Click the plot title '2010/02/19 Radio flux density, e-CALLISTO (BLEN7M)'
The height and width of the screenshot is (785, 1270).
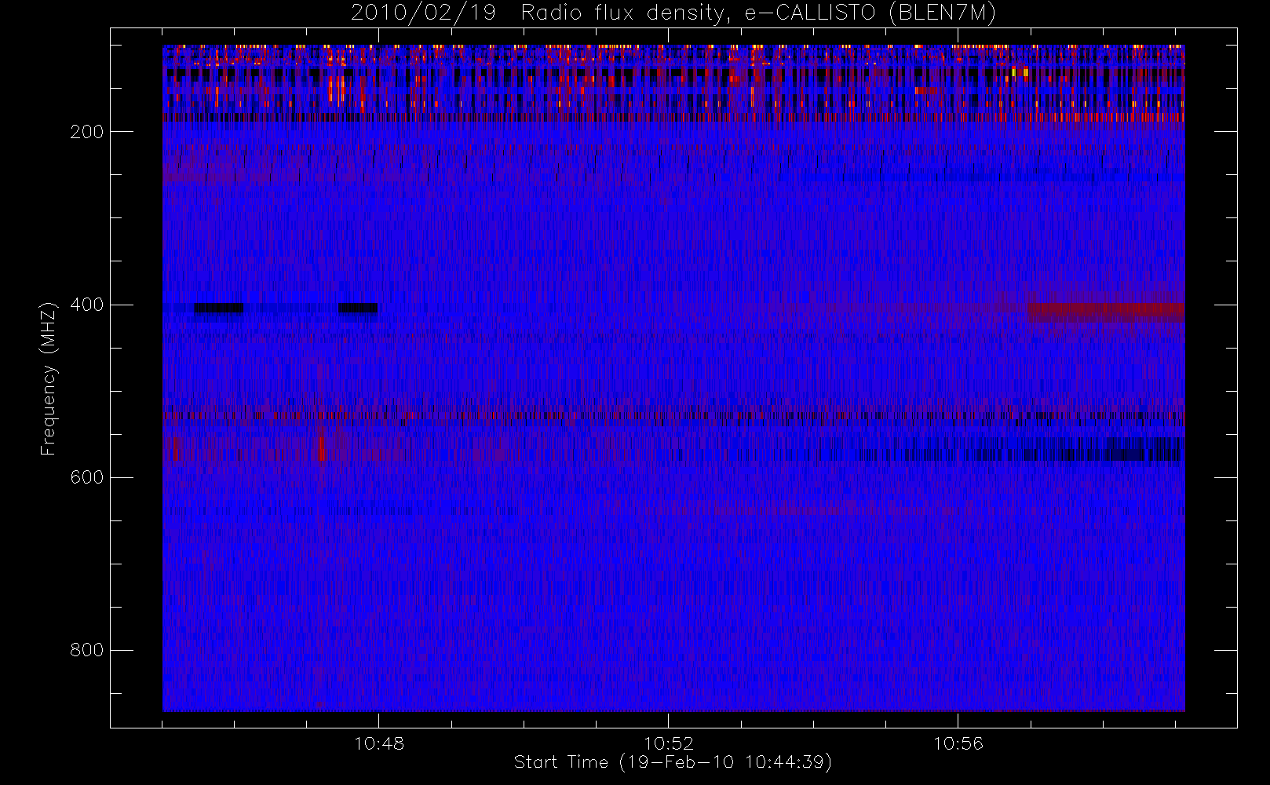tap(673, 13)
